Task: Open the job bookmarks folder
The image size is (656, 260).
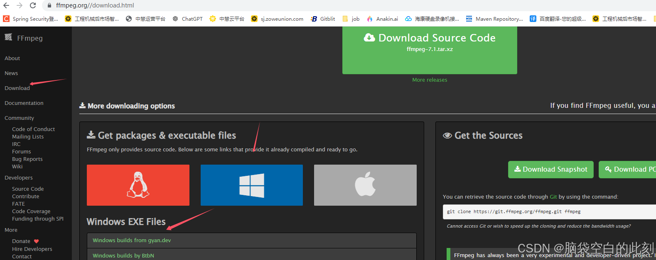Action: [x=351, y=19]
